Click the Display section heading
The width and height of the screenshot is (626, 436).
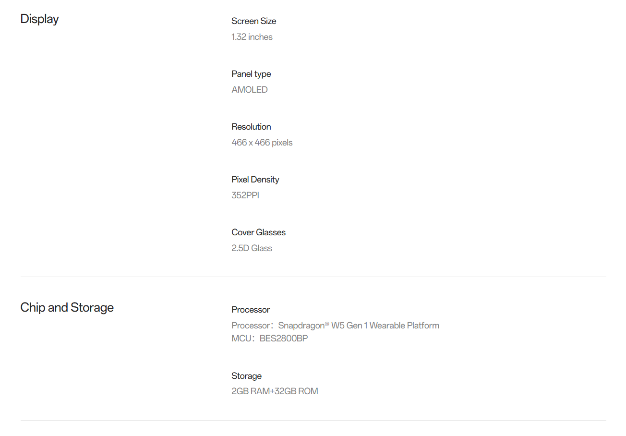(39, 19)
